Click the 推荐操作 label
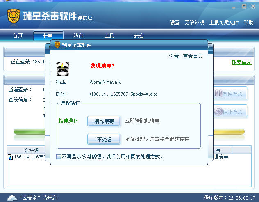Image resolution: width=259 pixels, height=202 pixels. click(68, 121)
